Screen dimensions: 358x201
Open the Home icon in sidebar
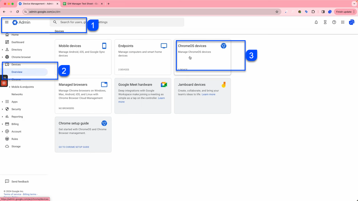(x=7, y=35)
